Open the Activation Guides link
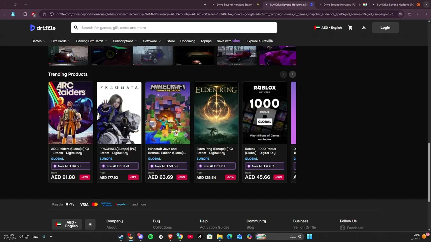This screenshot has height=242, width=431. coord(214,228)
